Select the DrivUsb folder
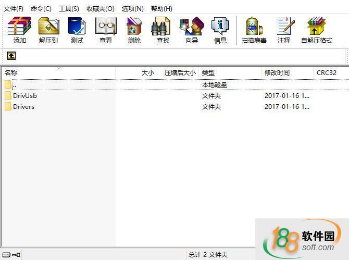Viewport: 349px width, 260px height. click(x=24, y=95)
